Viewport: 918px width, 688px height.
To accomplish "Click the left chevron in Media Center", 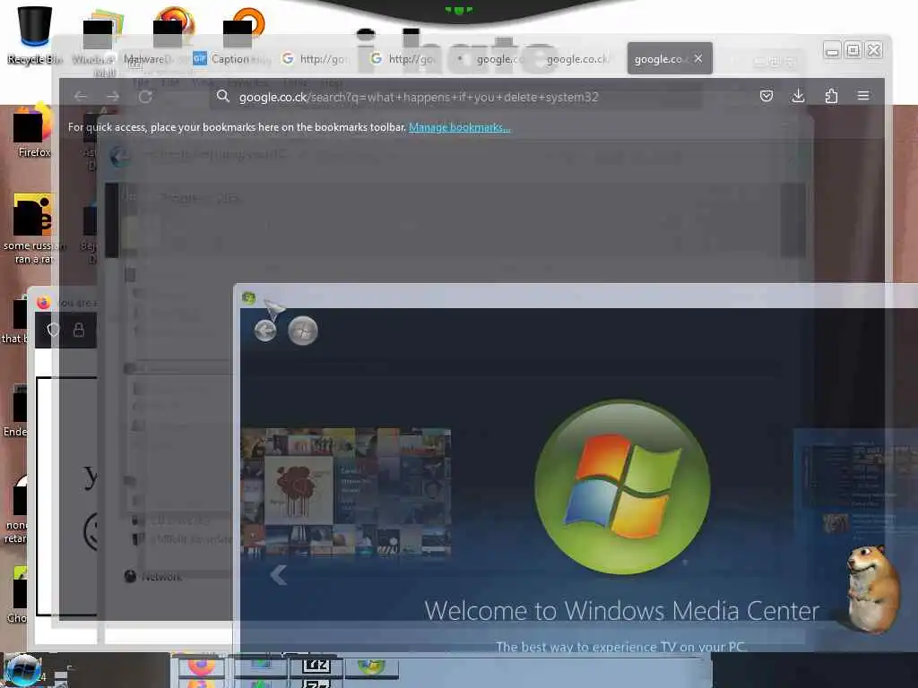I will click(279, 575).
